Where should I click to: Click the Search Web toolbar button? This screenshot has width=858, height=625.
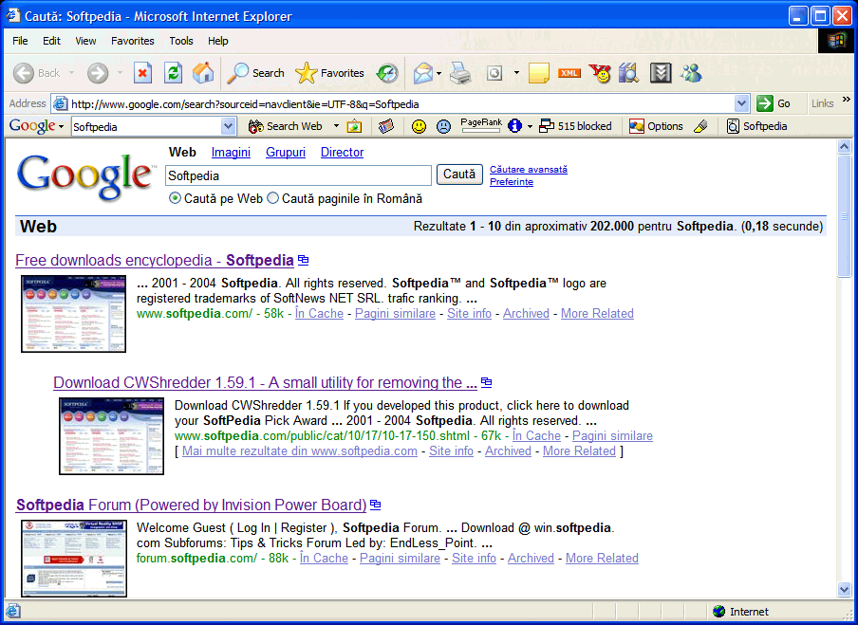point(285,126)
